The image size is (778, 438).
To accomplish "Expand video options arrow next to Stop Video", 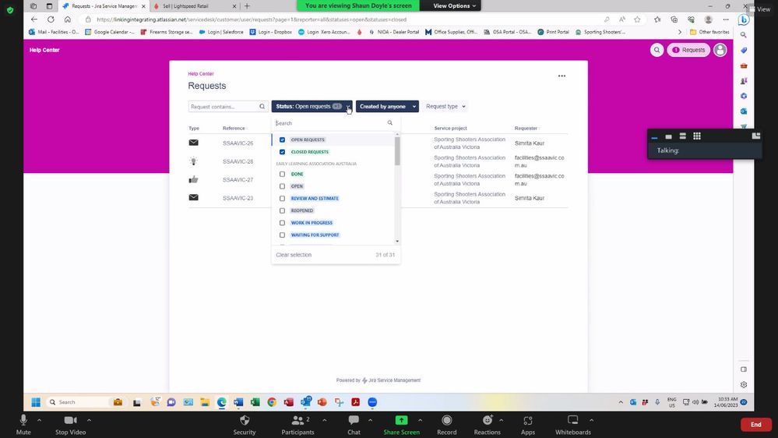I will 90,420.
